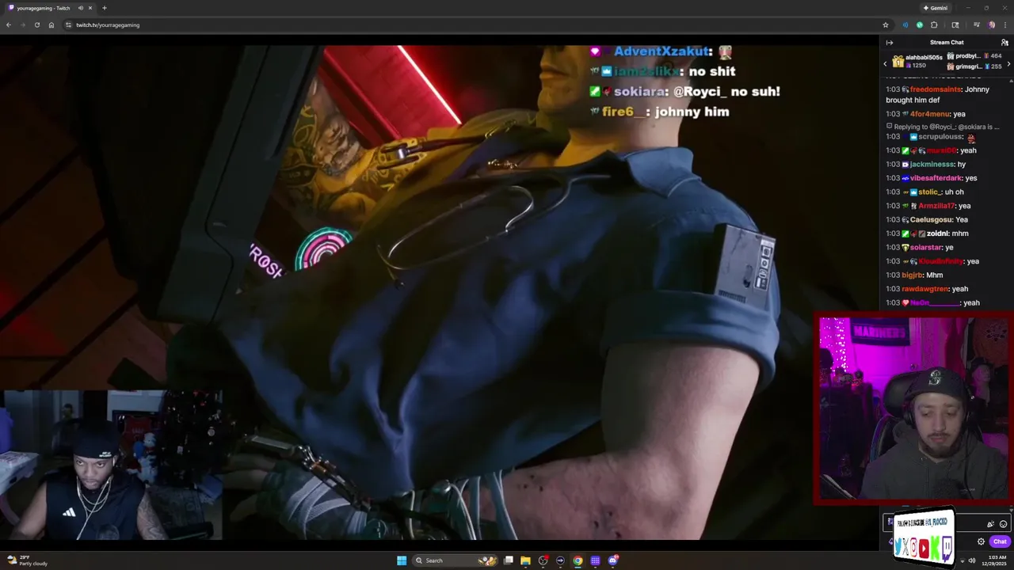Go back in browser history

point(9,25)
